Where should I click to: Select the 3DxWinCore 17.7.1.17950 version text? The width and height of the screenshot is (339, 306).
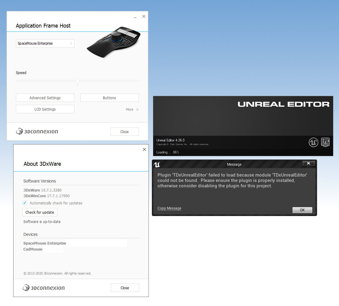[46, 196]
